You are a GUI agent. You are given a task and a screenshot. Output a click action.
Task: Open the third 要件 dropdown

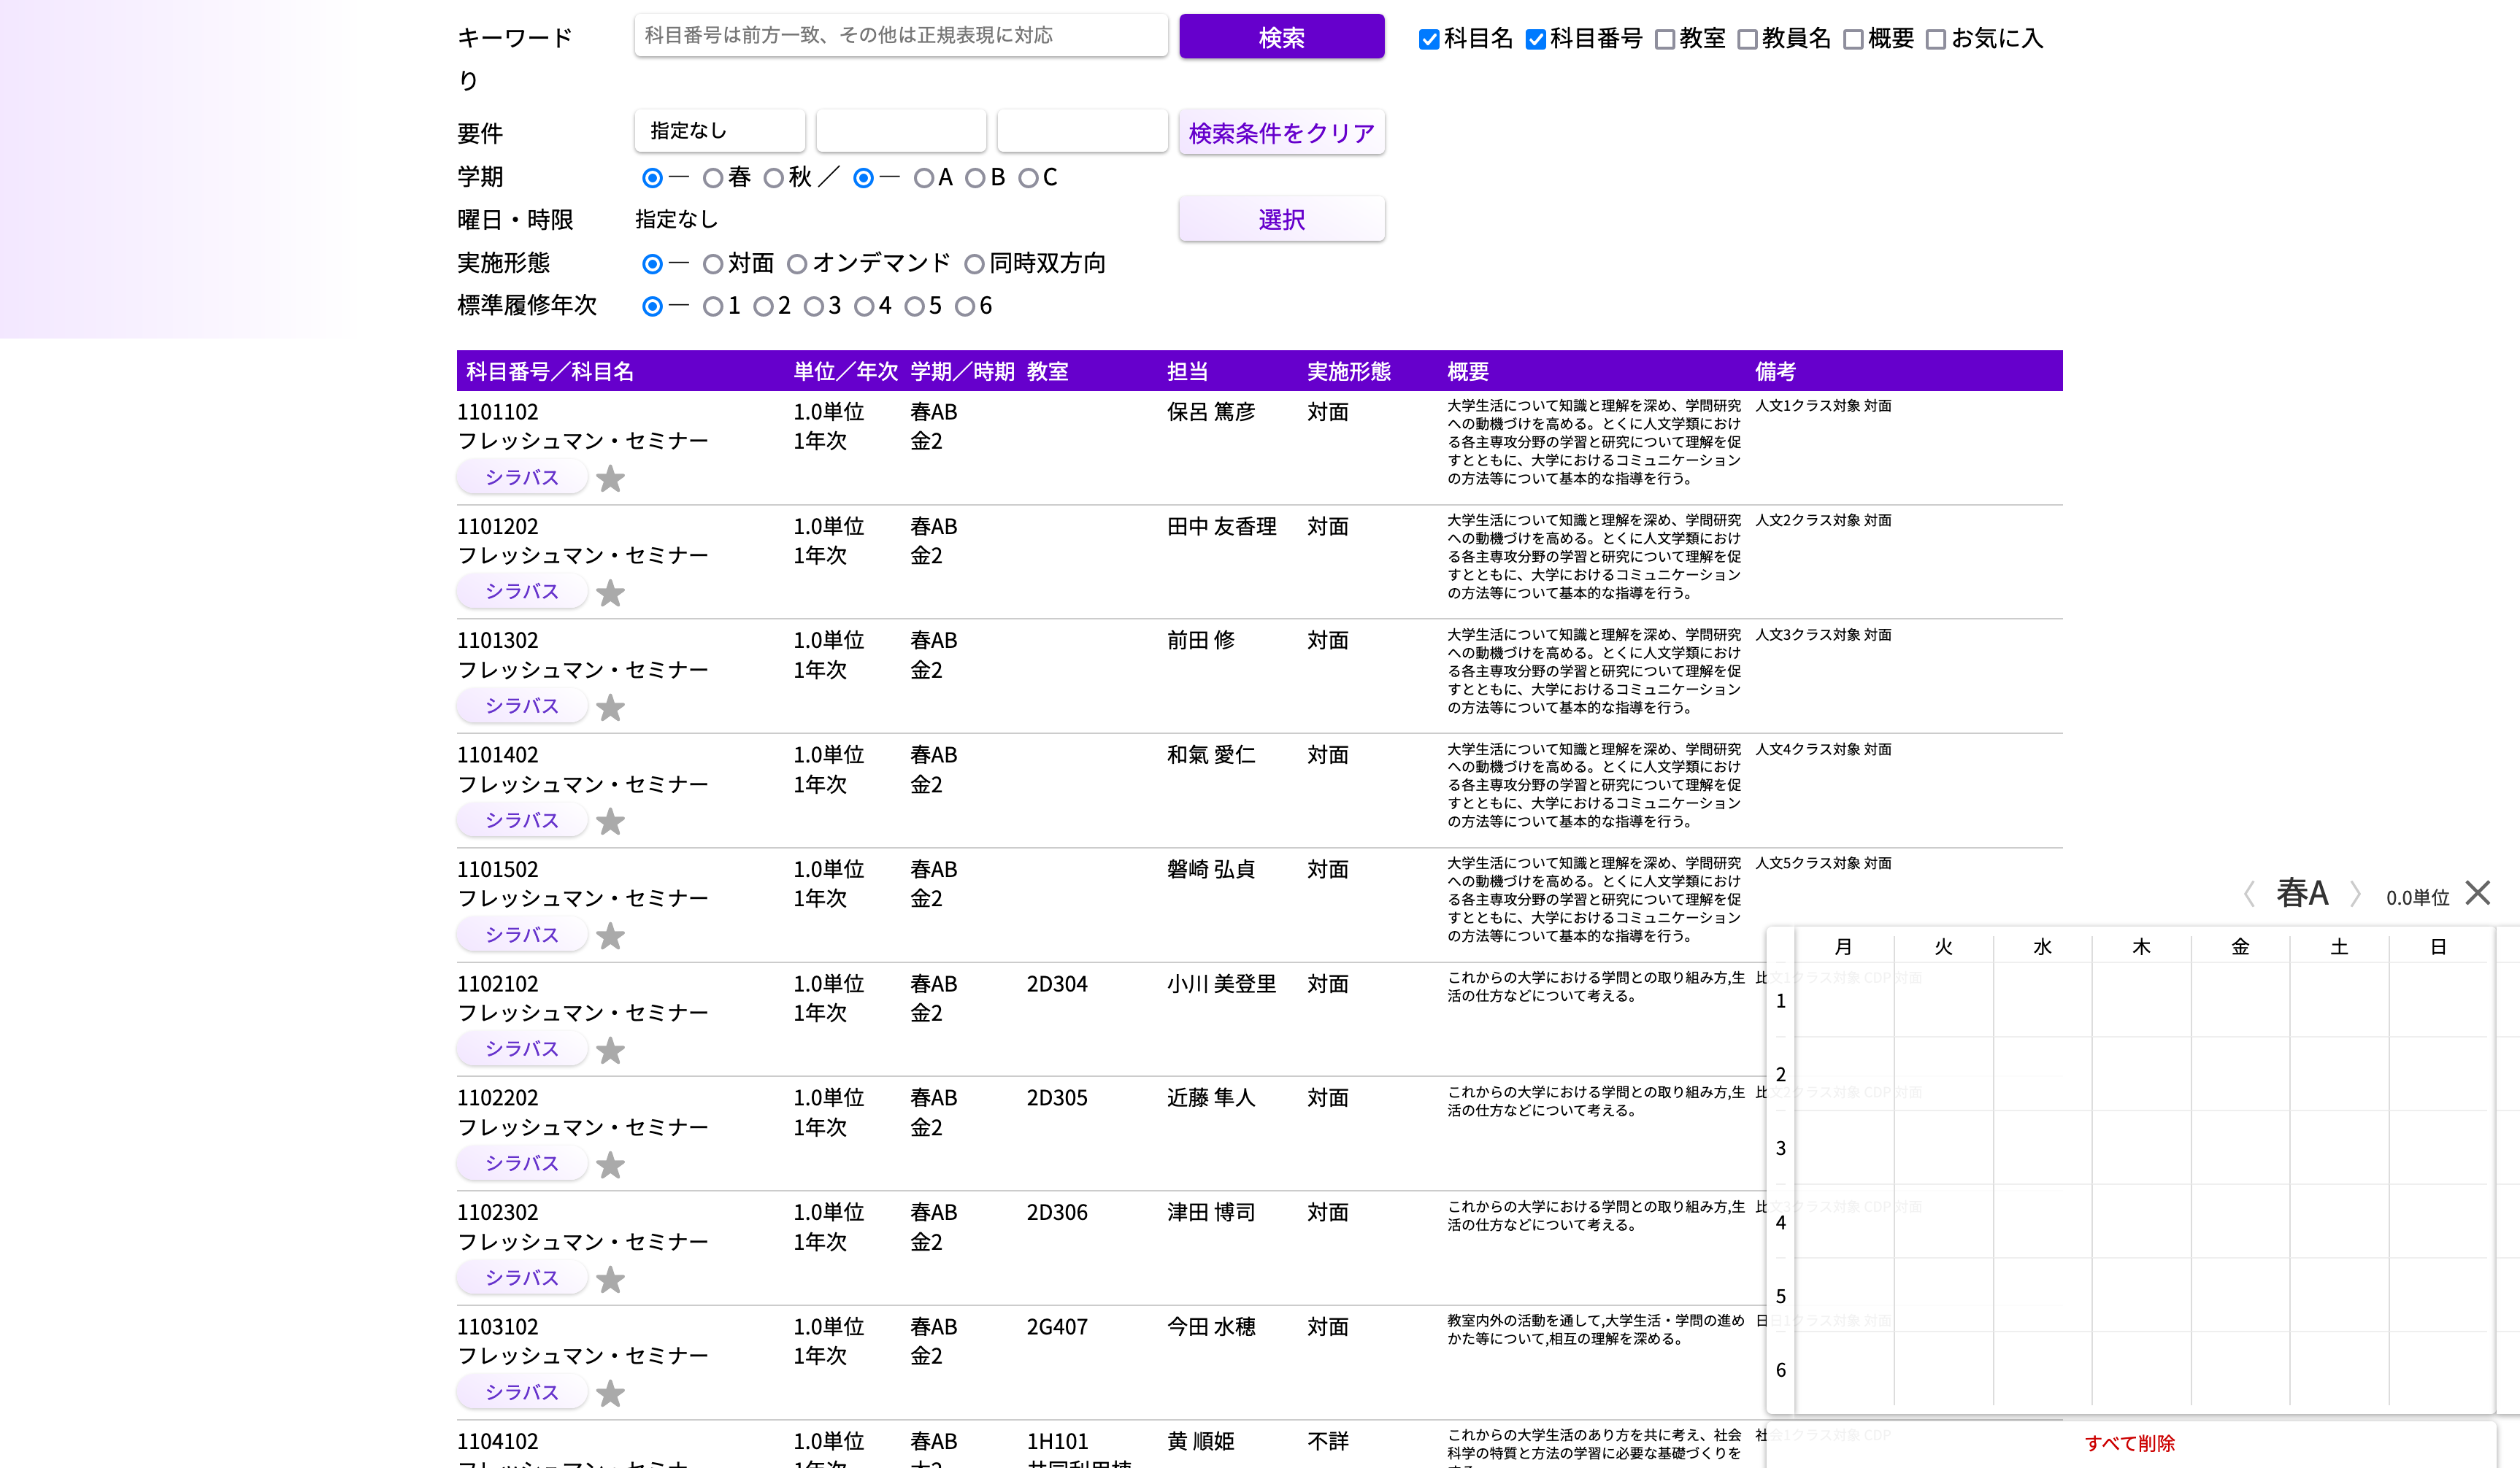tap(1082, 131)
